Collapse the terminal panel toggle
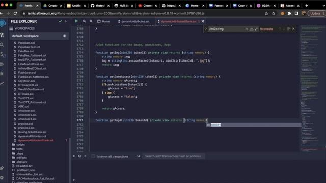The image size is (326, 183). point(74,156)
